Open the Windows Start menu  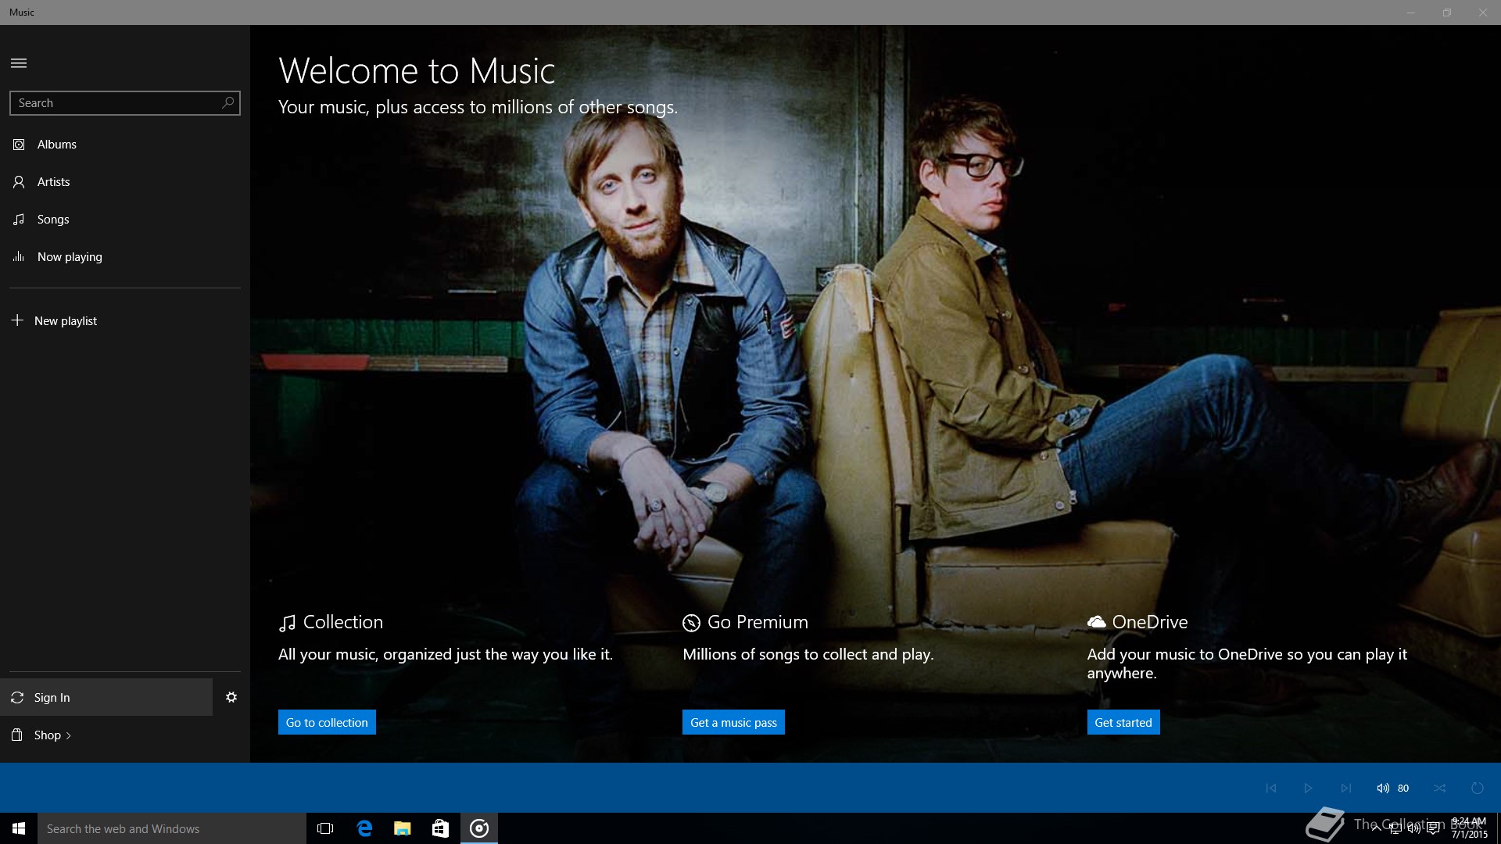[x=19, y=828]
